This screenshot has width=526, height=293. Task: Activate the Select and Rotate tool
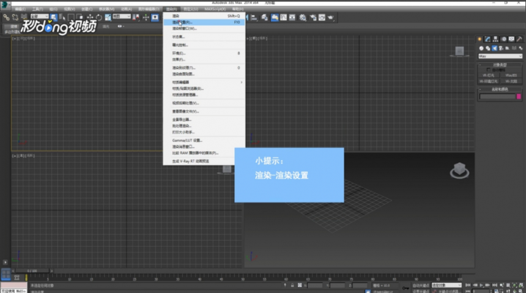click(98, 17)
